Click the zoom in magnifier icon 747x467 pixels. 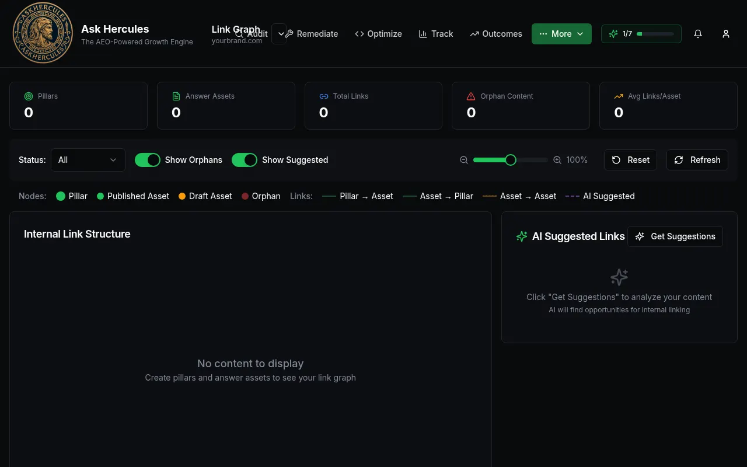[x=557, y=160]
